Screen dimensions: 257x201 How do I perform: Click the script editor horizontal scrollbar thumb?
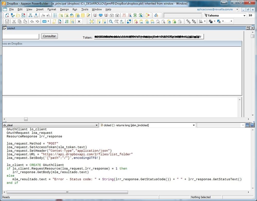67,192
